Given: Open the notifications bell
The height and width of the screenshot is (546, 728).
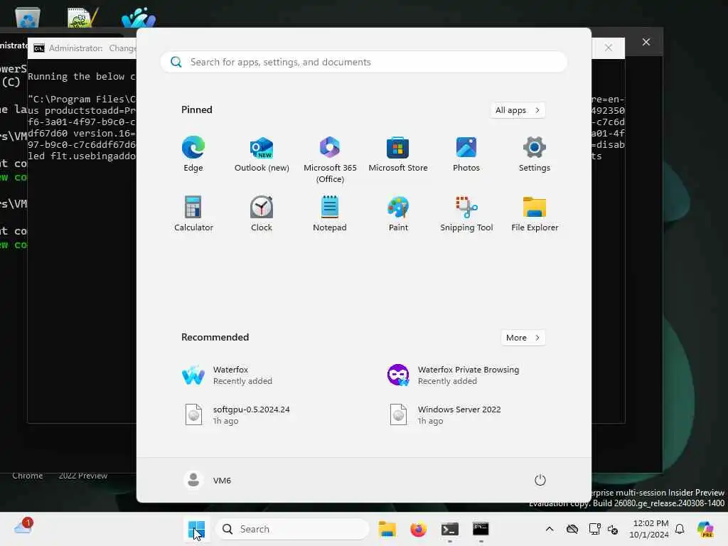Looking at the screenshot, I should (x=680, y=529).
